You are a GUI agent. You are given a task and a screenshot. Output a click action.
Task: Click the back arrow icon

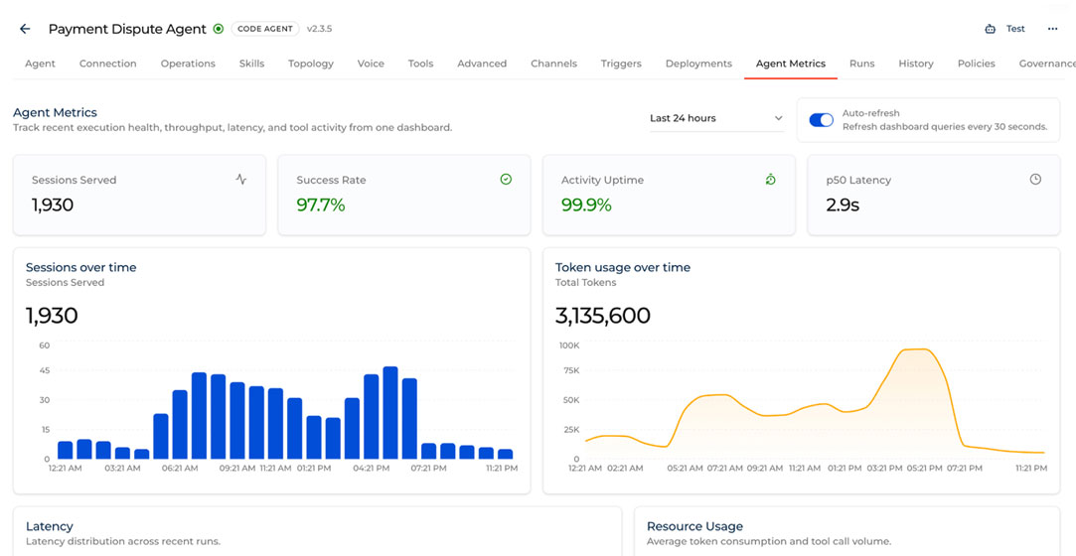point(25,29)
